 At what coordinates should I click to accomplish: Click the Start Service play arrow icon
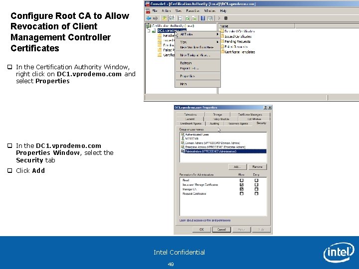[x=219, y=18]
